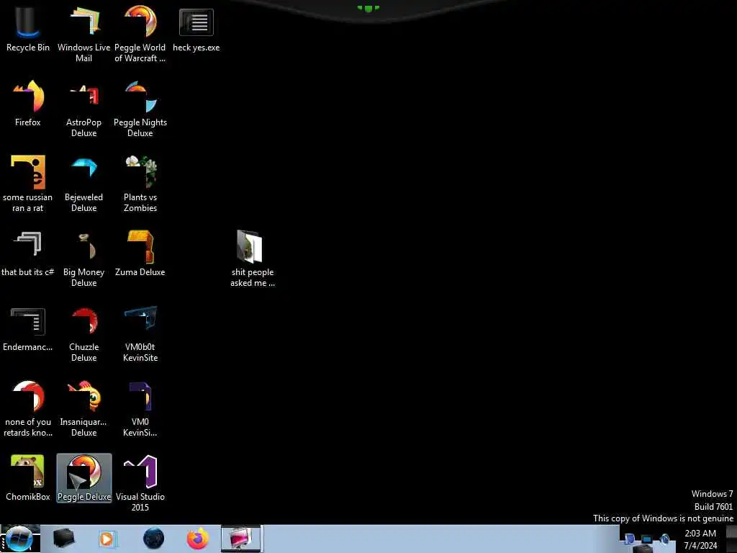Select 'some russian ran a rat' icon
This screenshot has width=737, height=553.
click(28, 183)
